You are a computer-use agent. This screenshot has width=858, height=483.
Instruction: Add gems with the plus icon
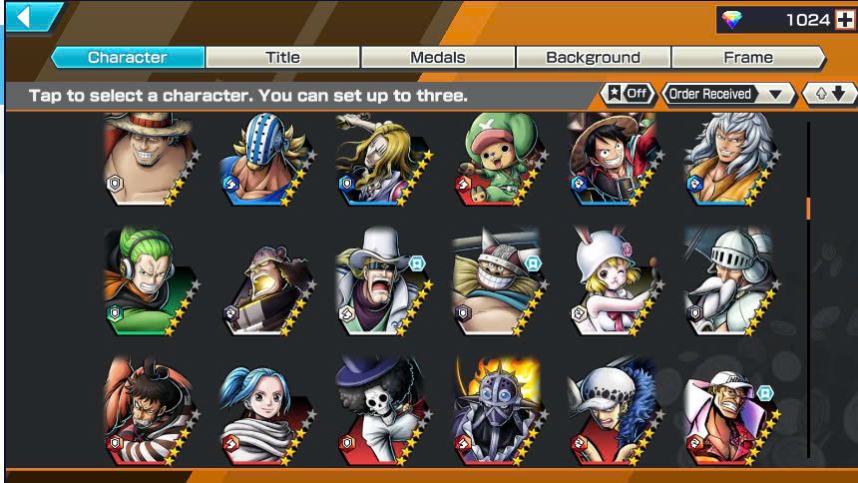pyautogui.click(x=844, y=20)
